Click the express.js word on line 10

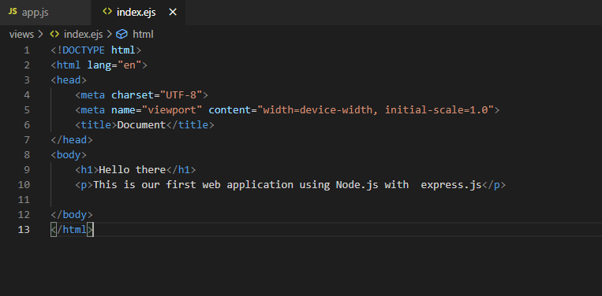click(451, 185)
